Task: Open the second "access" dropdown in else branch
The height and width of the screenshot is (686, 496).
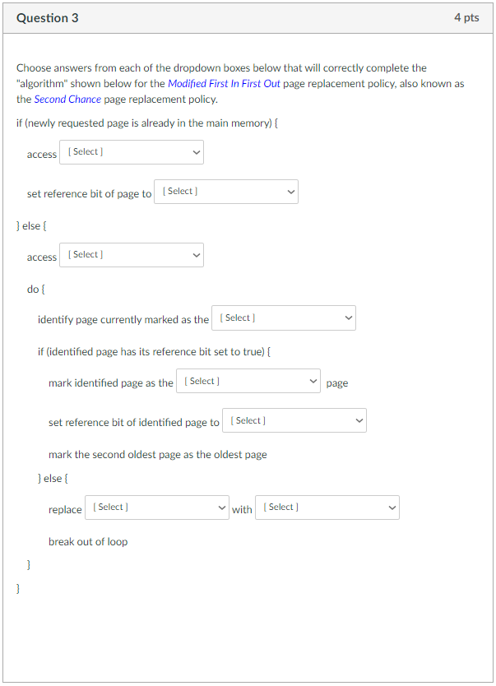Action: 131,255
